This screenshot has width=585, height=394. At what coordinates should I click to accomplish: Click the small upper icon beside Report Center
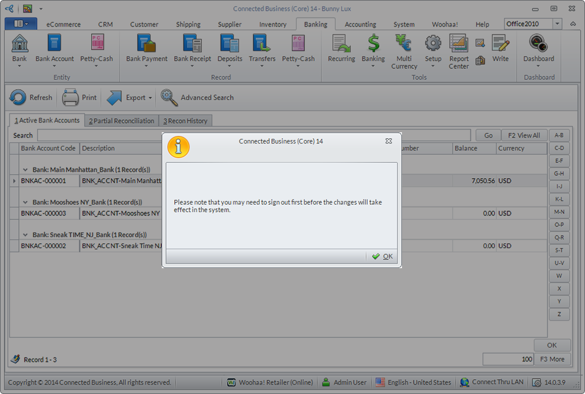480,43
